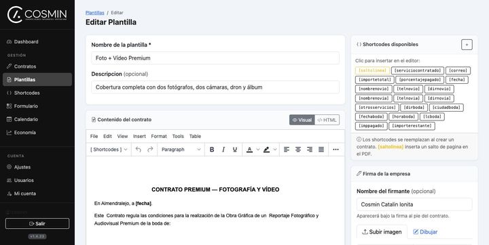Insert the [porcentajepagado] shortcode

coord(420,80)
